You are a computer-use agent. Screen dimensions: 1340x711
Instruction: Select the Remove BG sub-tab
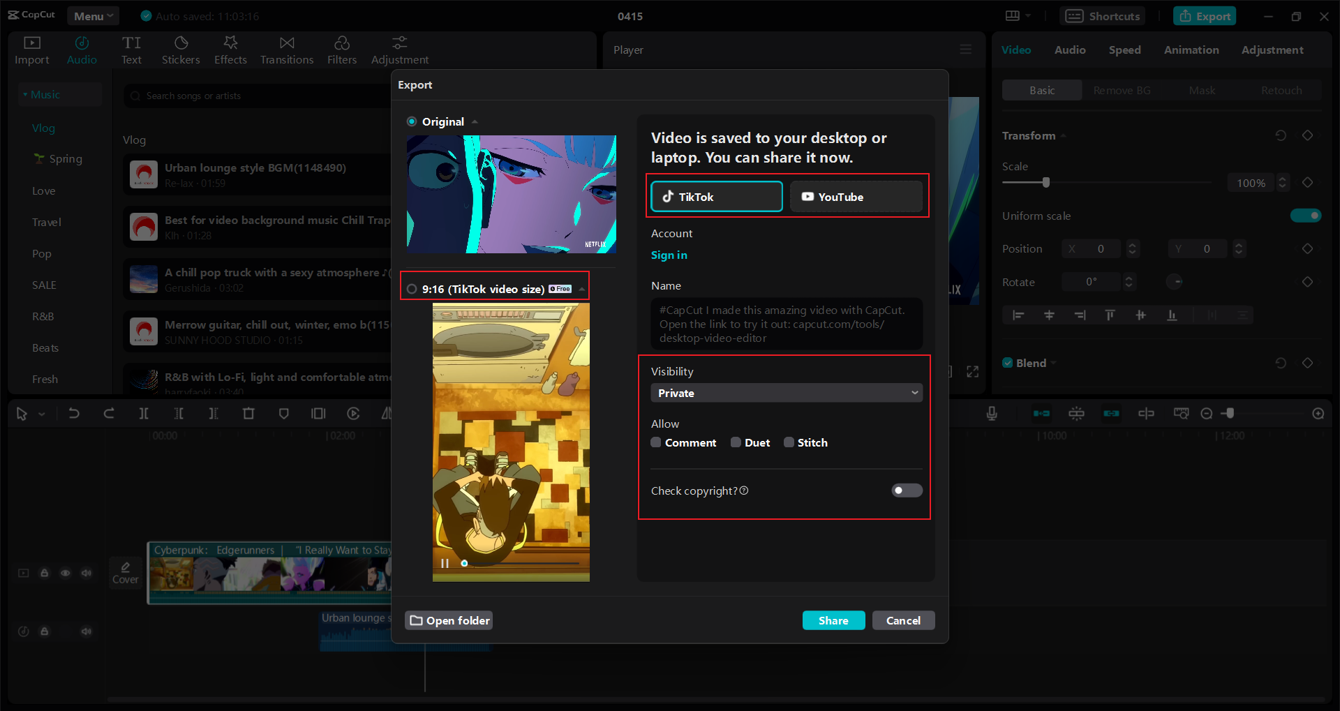(x=1122, y=90)
